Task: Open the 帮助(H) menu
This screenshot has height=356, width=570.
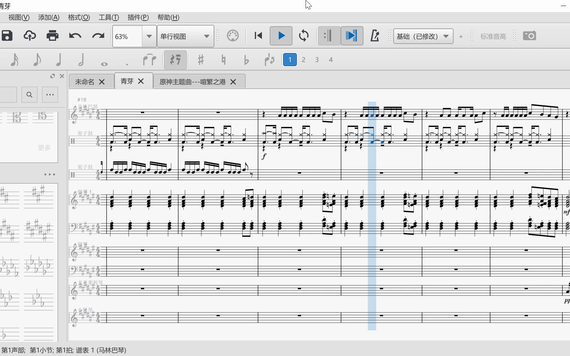Action: (168, 17)
